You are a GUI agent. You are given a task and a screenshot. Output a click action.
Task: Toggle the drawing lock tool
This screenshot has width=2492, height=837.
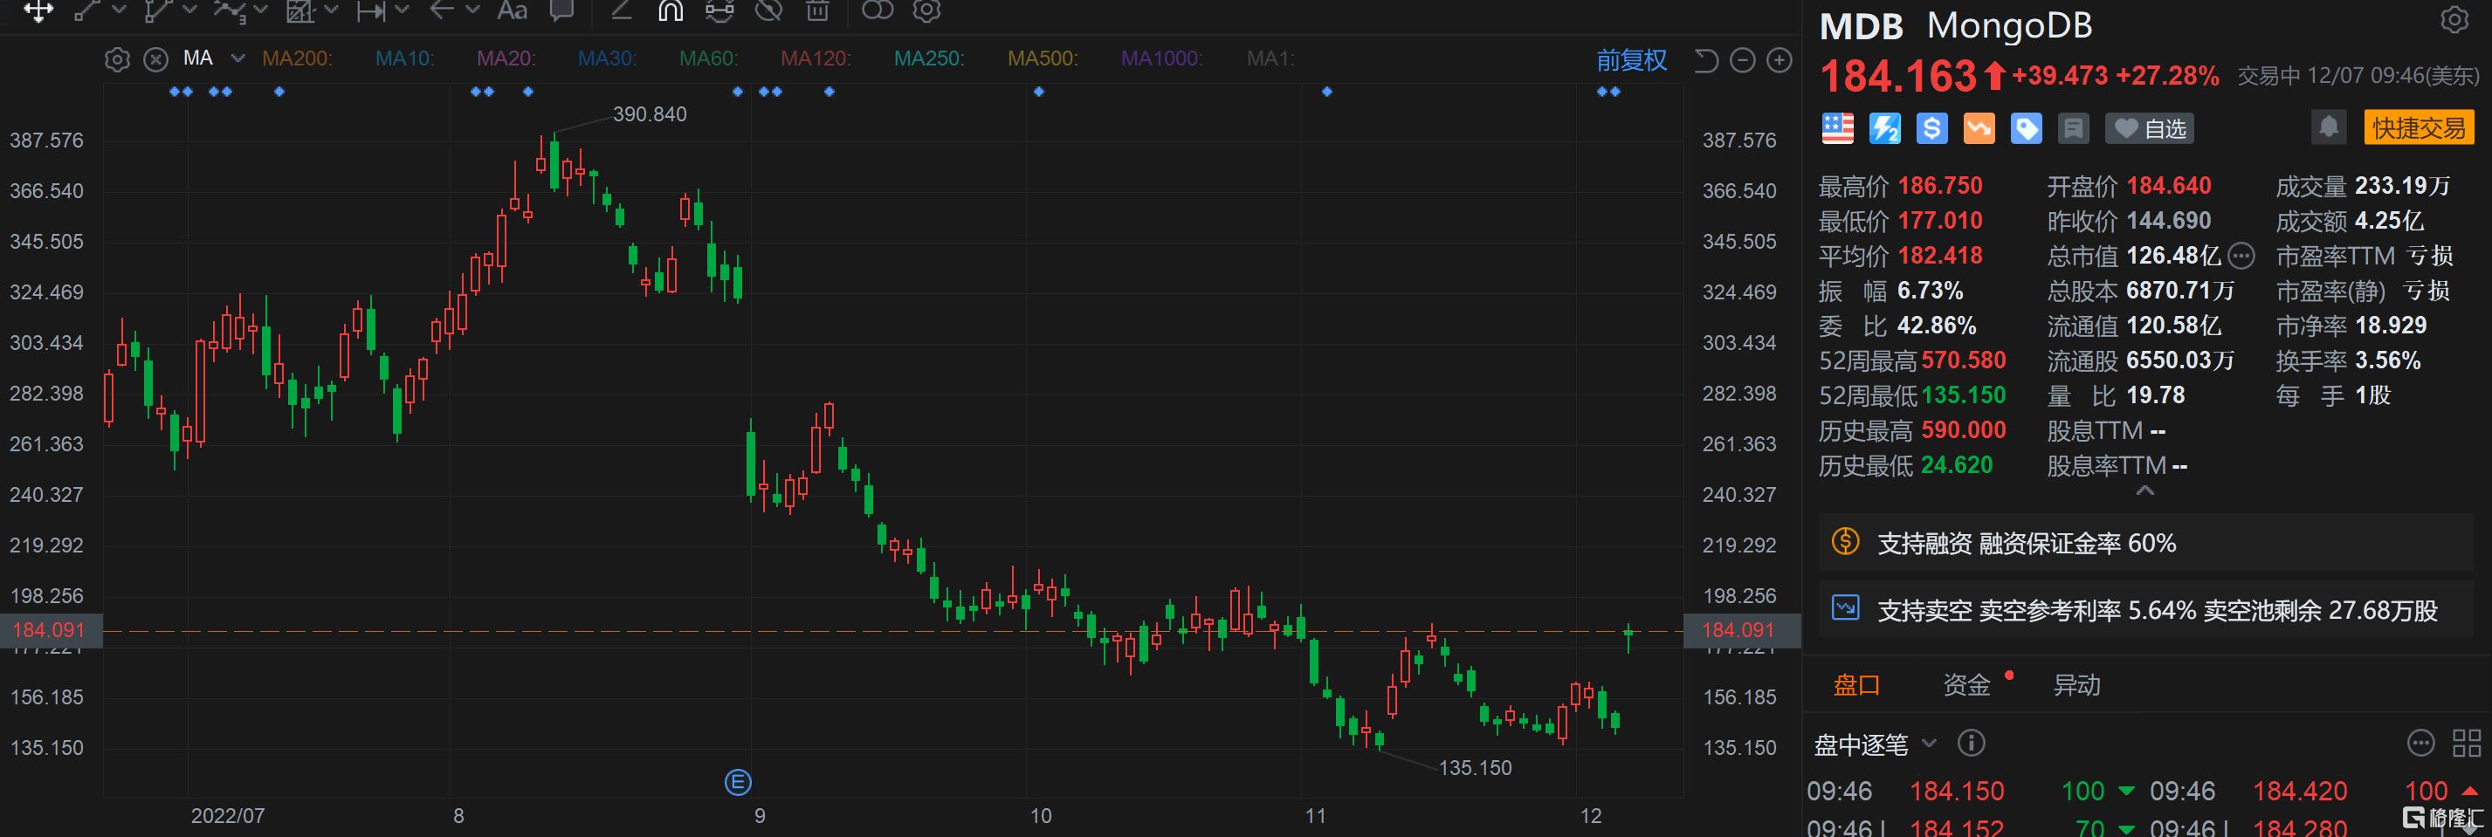pyautogui.click(x=719, y=10)
